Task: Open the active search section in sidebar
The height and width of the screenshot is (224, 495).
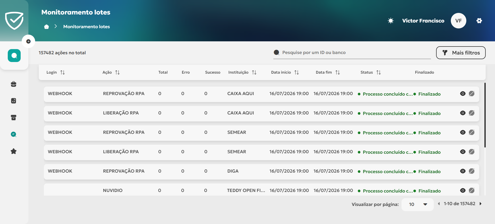Action: pos(14,56)
